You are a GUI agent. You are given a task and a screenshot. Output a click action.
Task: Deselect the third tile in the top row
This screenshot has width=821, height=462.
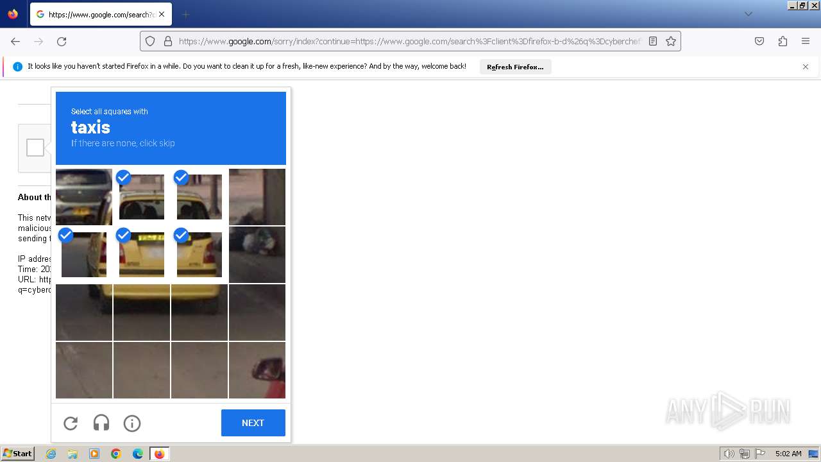[199, 197]
